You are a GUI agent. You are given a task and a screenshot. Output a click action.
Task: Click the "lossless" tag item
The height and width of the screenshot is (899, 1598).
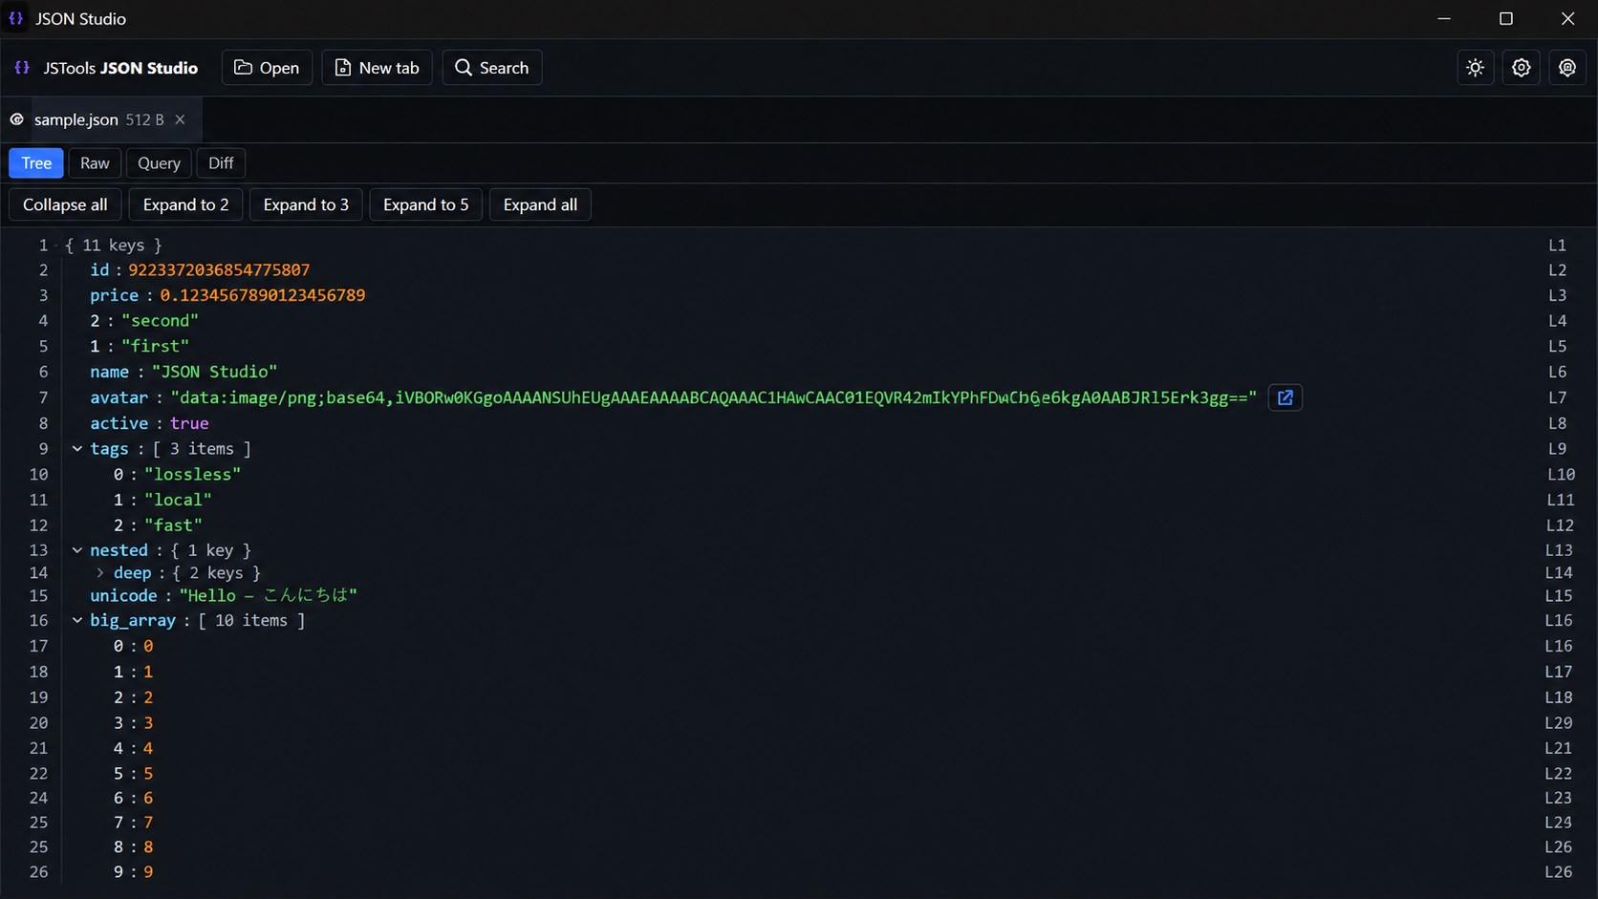(192, 474)
